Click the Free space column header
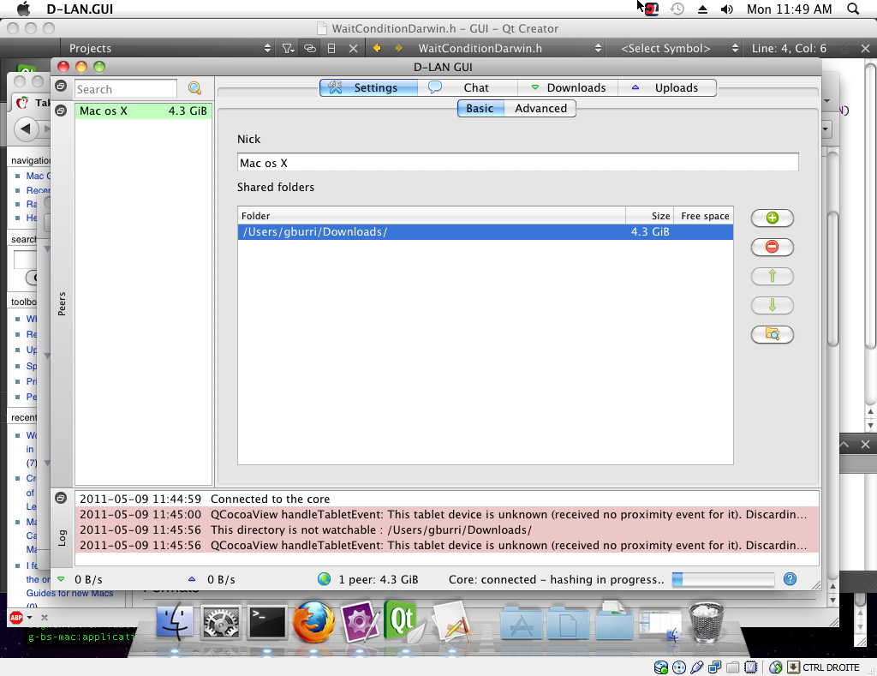The height and width of the screenshot is (676, 877). 704,215
